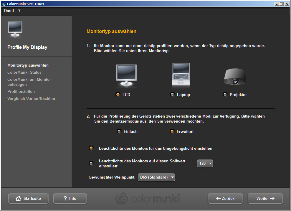
Task: Select the Projektor radio button
Action: (225, 94)
